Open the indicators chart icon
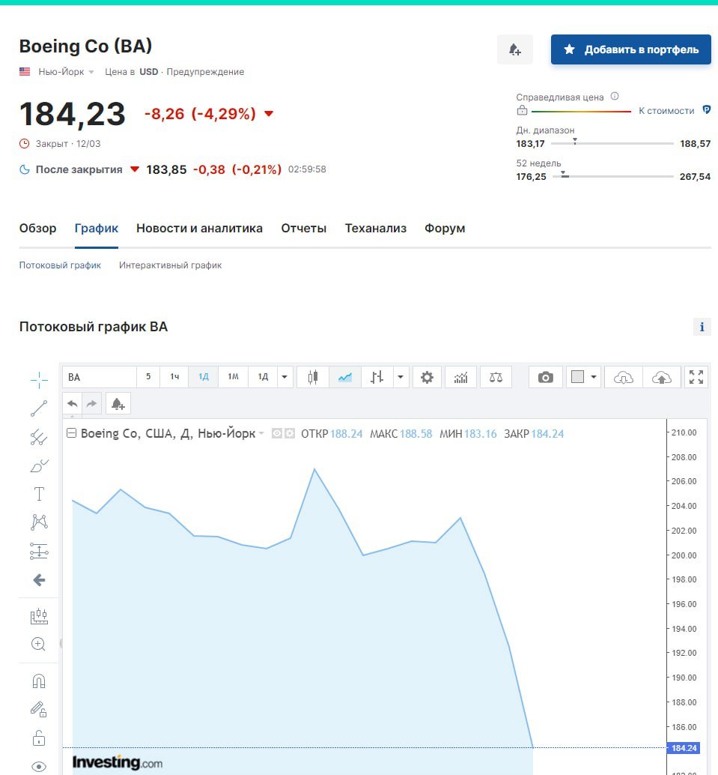The image size is (718, 775). coord(460,377)
